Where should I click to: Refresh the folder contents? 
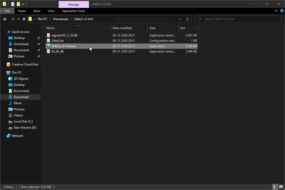click(187, 19)
